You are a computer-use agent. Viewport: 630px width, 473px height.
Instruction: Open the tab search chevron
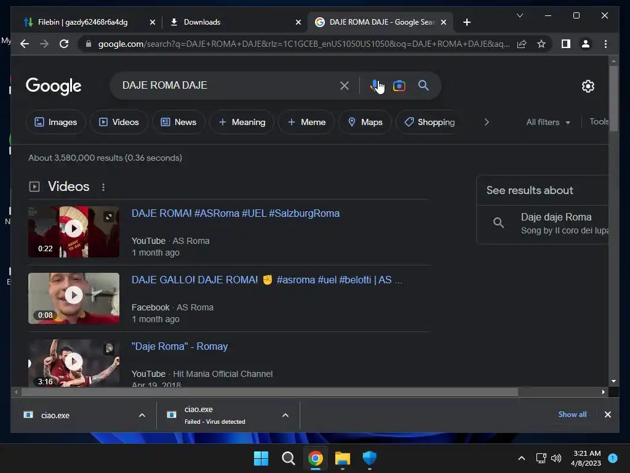tap(519, 15)
